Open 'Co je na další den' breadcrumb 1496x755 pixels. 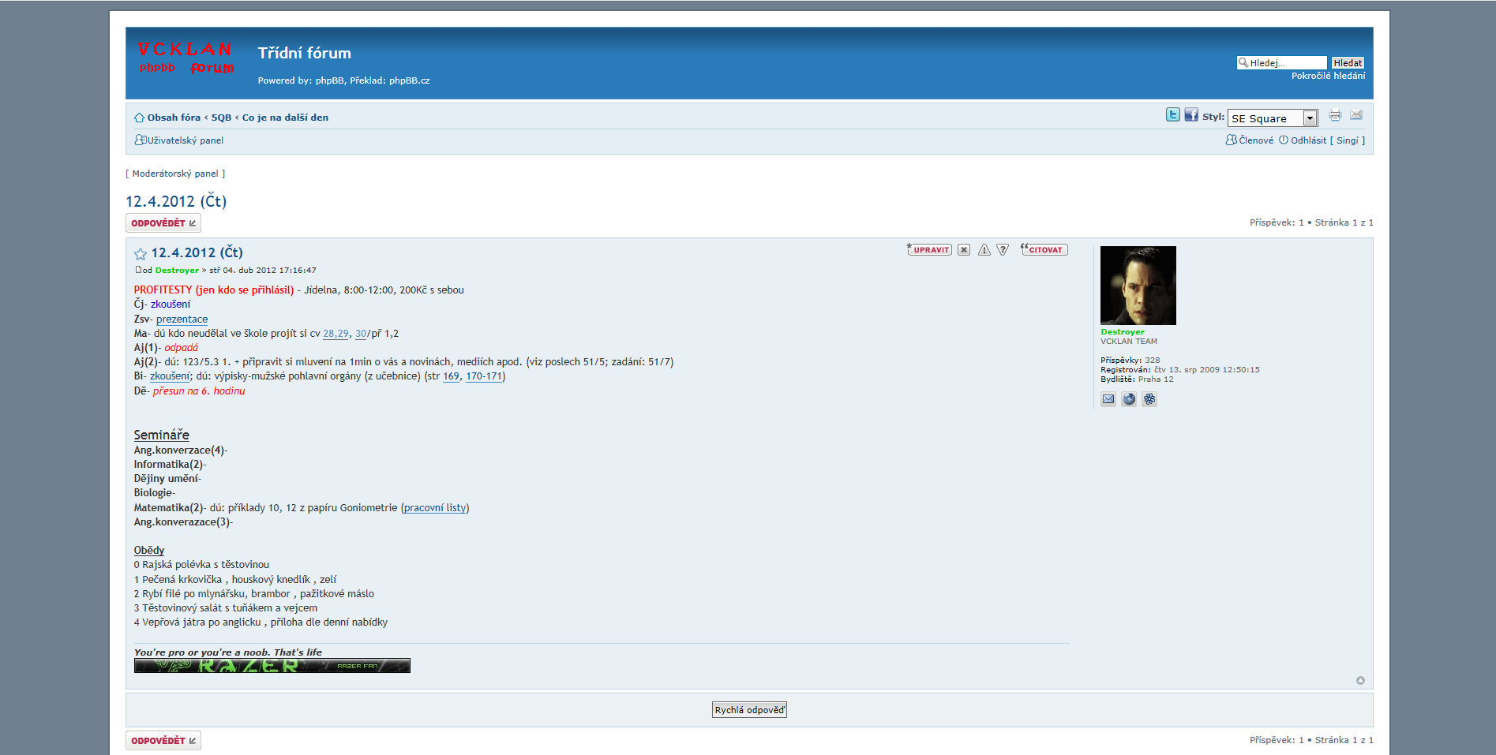285,118
